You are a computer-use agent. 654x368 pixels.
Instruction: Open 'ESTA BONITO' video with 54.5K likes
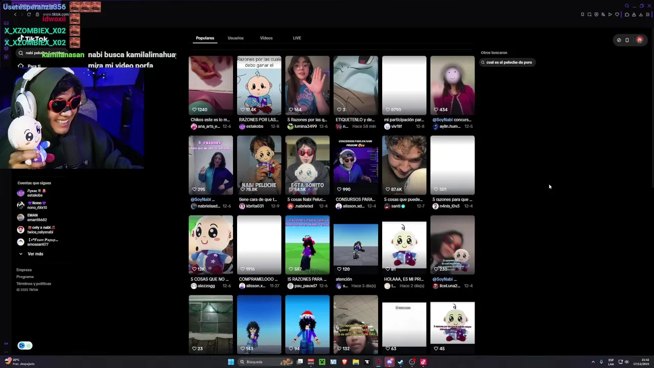tap(308, 165)
